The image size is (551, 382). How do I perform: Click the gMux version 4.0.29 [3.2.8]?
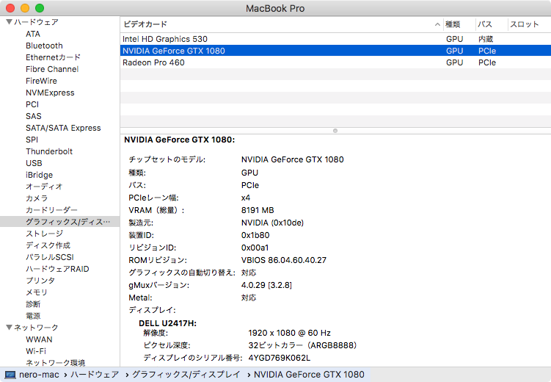(x=266, y=285)
